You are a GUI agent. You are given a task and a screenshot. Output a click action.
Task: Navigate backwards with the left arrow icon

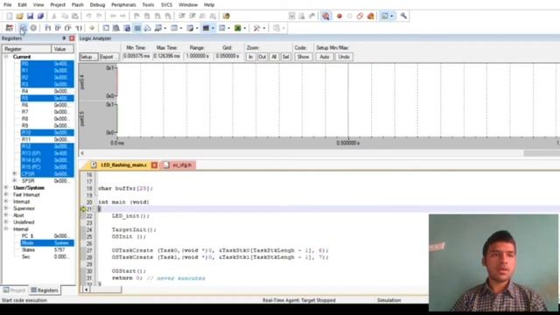tap(113, 16)
